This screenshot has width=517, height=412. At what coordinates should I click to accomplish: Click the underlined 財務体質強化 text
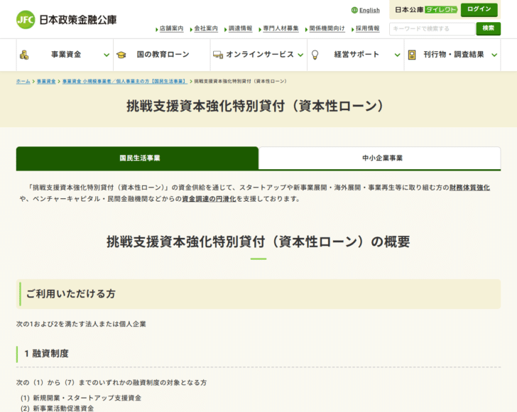coord(469,188)
